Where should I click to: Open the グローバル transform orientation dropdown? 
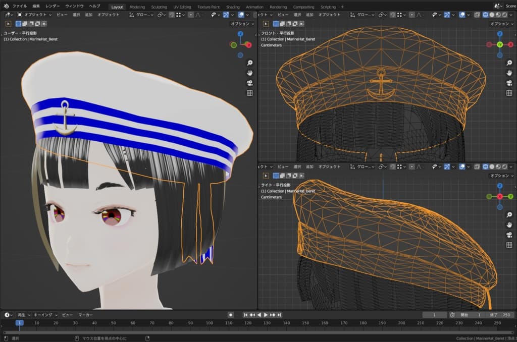pos(143,15)
